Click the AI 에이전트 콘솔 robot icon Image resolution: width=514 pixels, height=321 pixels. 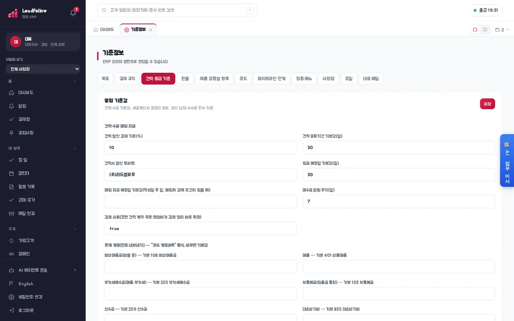pos(12,270)
